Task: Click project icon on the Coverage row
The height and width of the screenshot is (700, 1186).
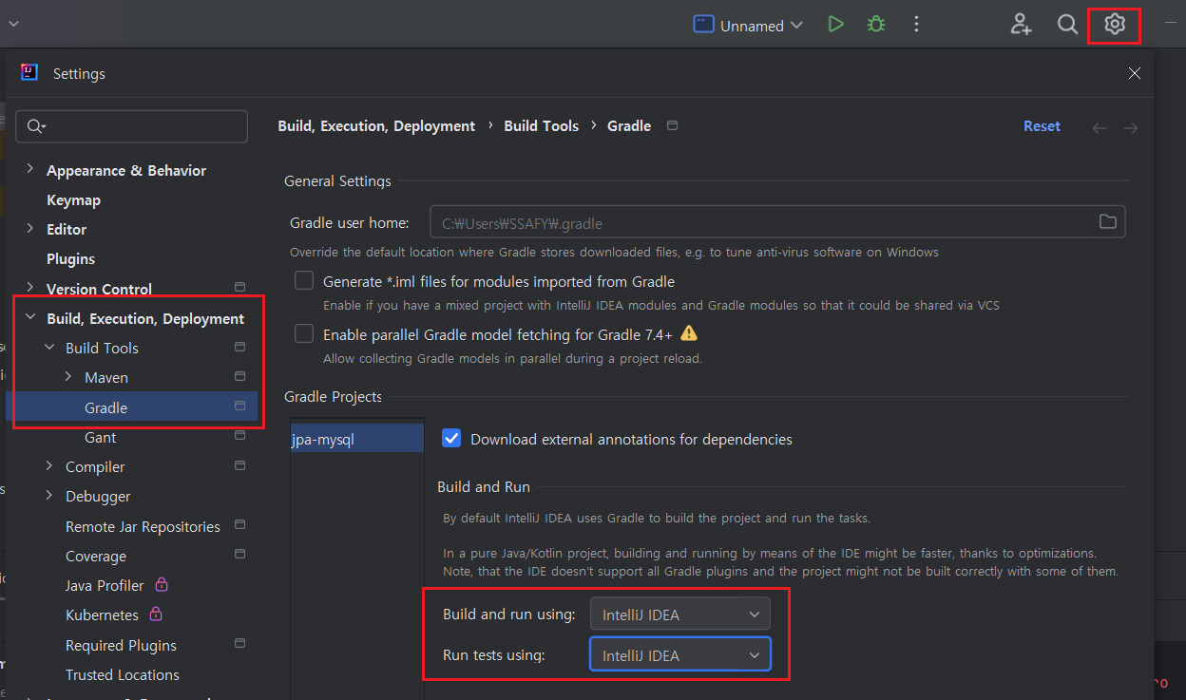Action: (239, 554)
